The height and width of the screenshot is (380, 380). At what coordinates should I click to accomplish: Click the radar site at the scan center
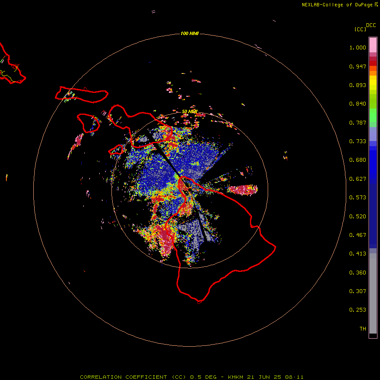(190, 190)
